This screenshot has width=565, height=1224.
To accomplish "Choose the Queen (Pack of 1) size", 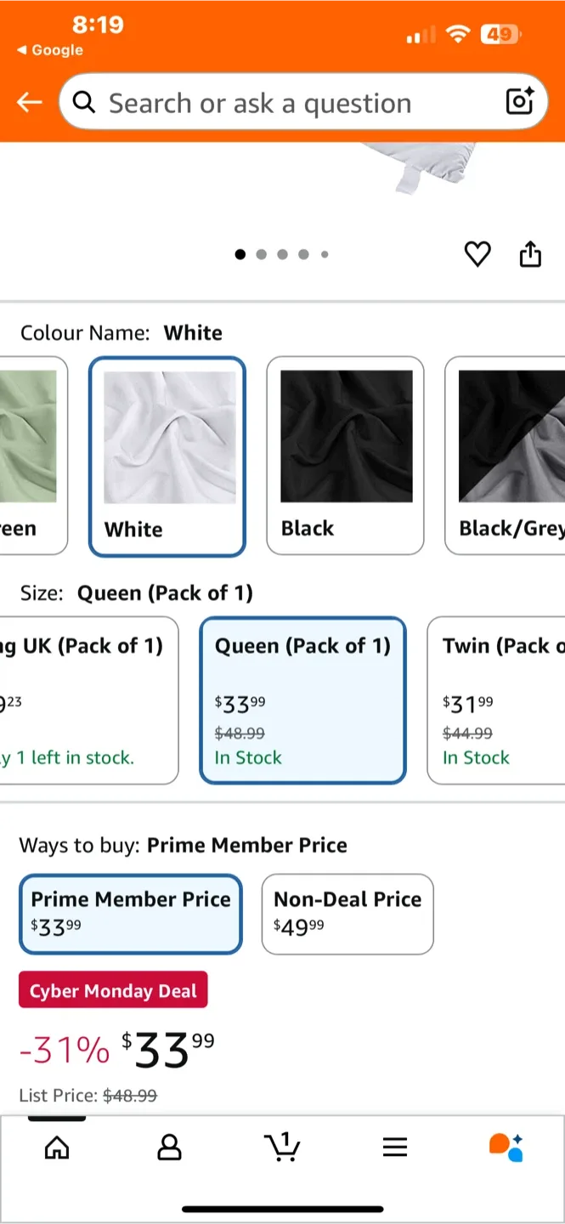I will pos(302,700).
